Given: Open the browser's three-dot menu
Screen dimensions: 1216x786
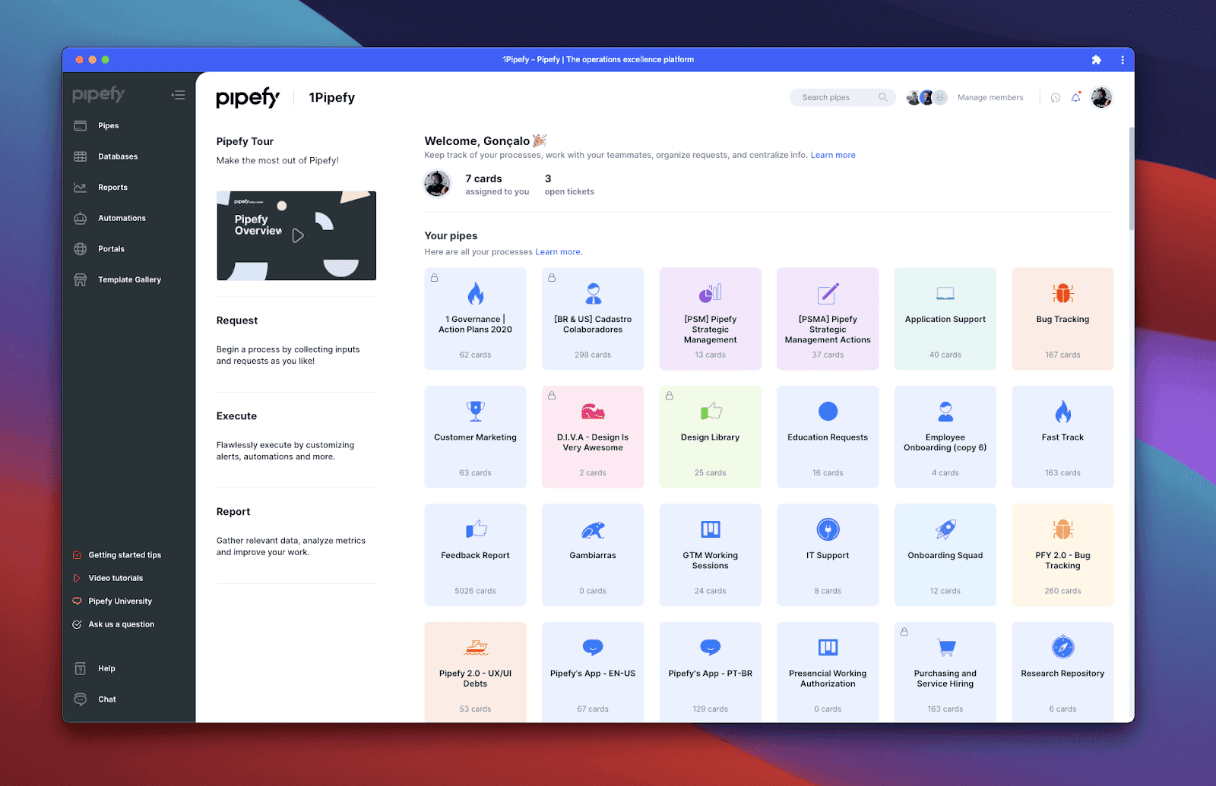Looking at the screenshot, I should (x=1123, y=59).
